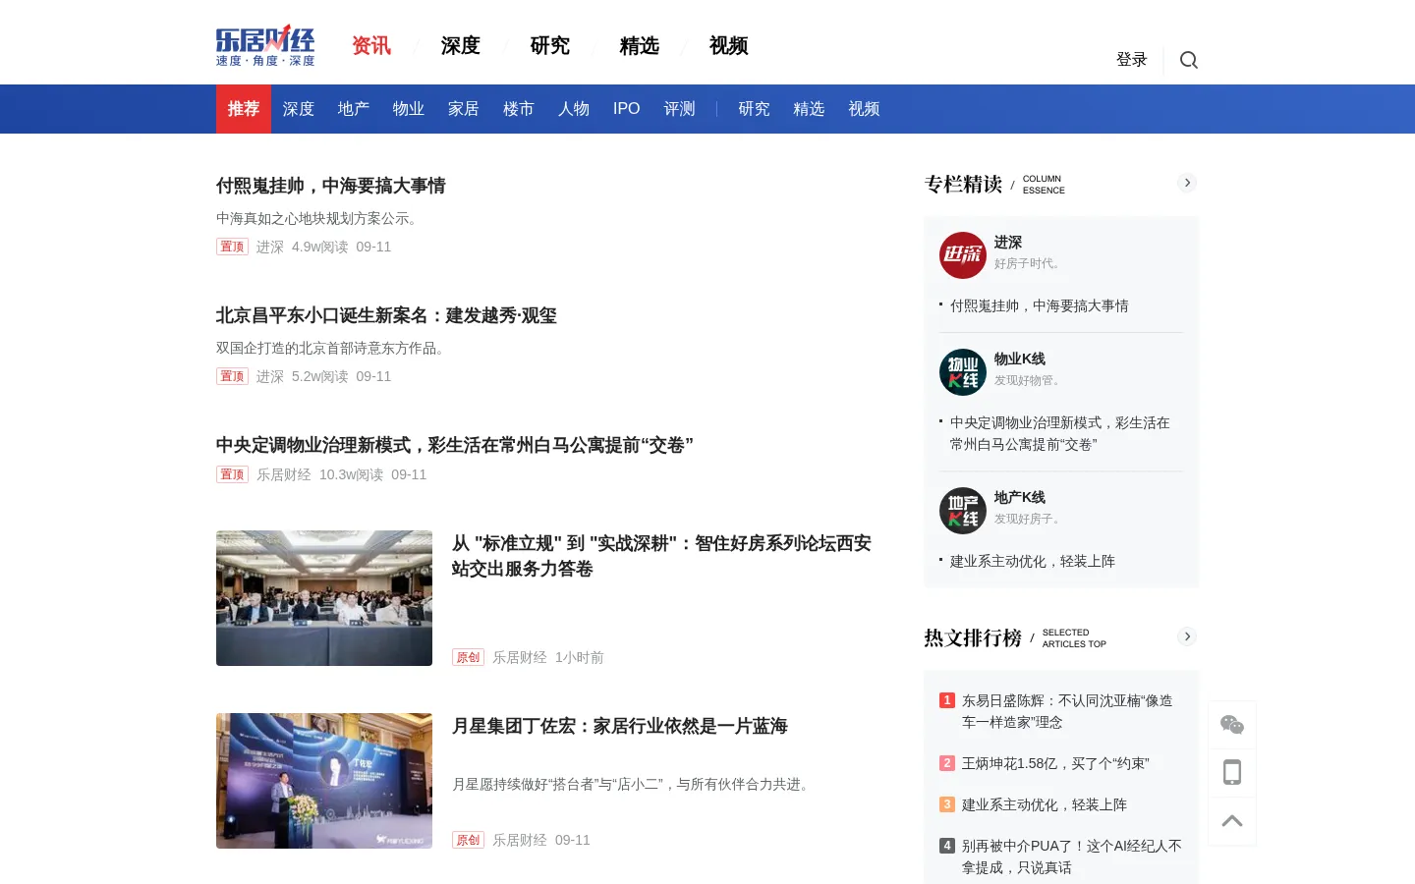Click the 进深 column avatar
This screenshot has width=1415, height=884.
[963, 255]
